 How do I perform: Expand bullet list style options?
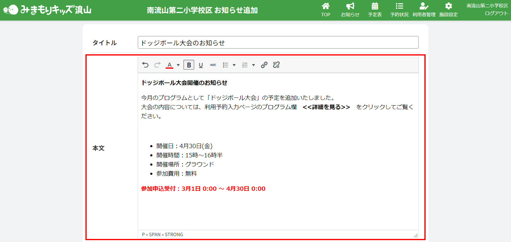[x=234, y=65]
